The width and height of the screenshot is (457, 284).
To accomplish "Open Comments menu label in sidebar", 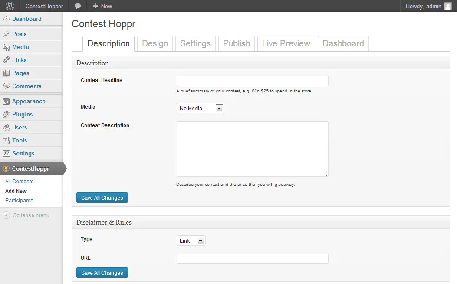I will tap(27, 86).
